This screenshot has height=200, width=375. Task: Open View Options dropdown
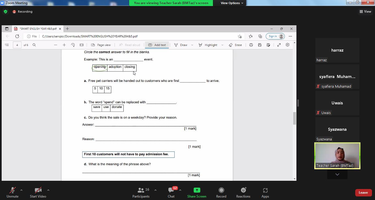coord(232,3)
